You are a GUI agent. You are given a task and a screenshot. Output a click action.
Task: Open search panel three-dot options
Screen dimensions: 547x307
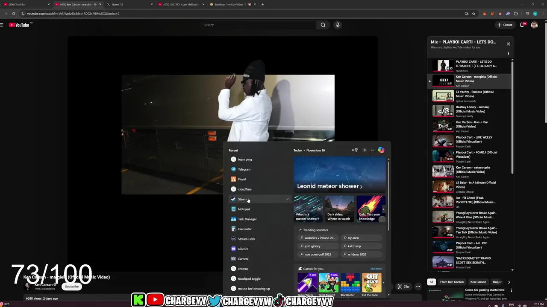pyautogui.click(x=373, y=150)
